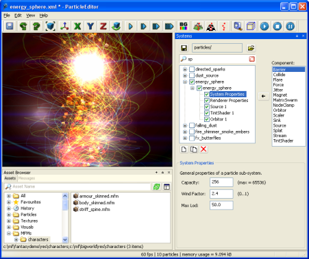Select the X axis lock icon
The width and height of the screenshot is (309, 259).
coord(77,26)
